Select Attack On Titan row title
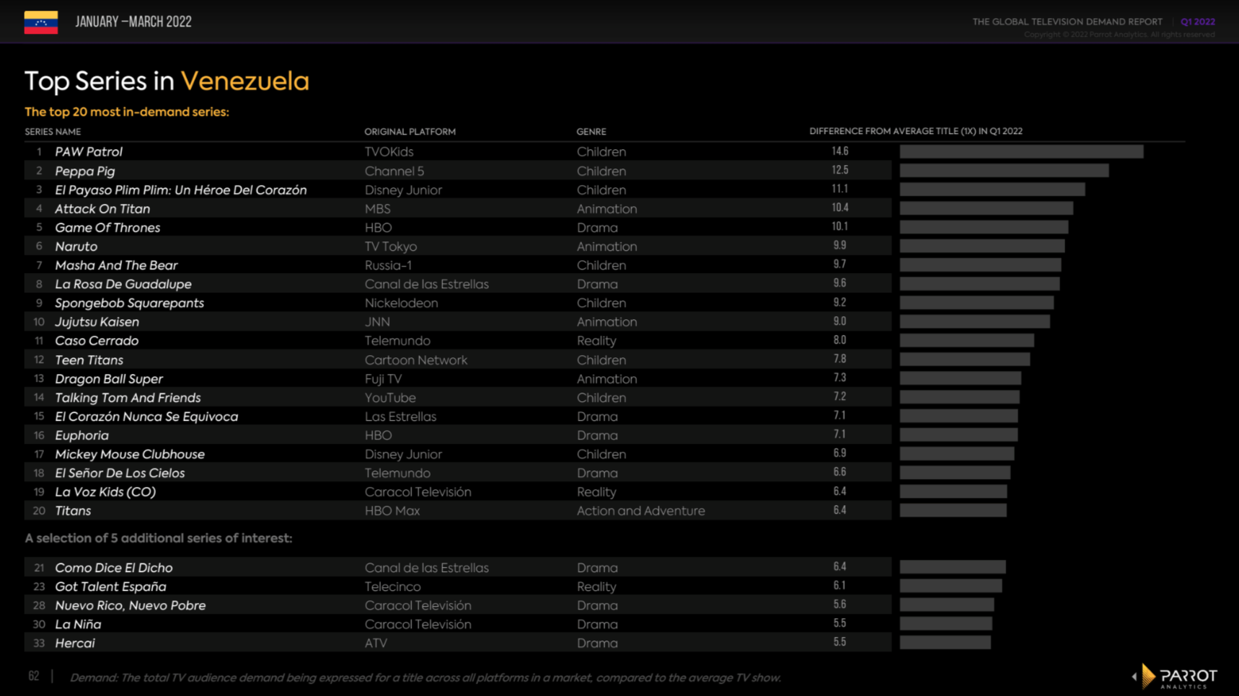1239x696 pixels. (x=102, y=209)
